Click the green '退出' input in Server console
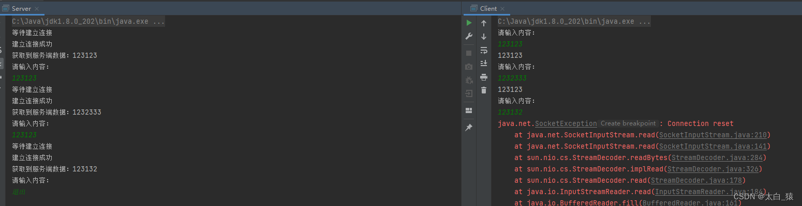Screen dimensions: 802x206 pyautogui.click(x=19, y=192)
